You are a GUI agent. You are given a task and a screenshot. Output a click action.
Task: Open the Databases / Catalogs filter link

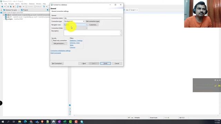(x=76, y=41)
